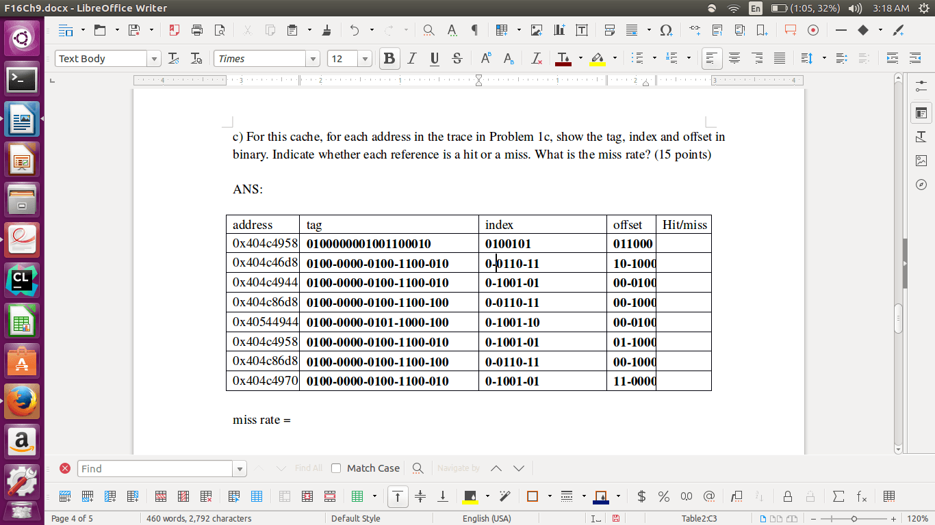Image resolution: width=935 pixels, height=525 pixels.
Task: Export the document as PDF
Action: (174, 30)
